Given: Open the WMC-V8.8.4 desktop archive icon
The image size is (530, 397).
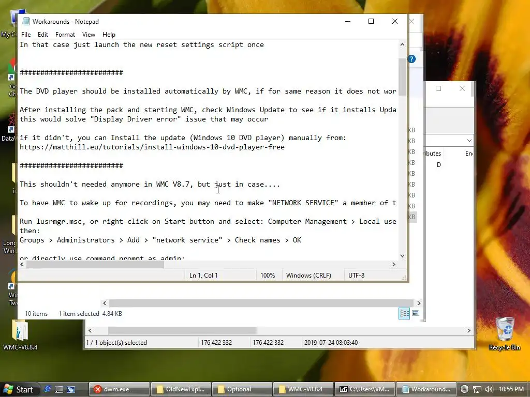Looking at the screenshot, I should click(x=20, y=335).
